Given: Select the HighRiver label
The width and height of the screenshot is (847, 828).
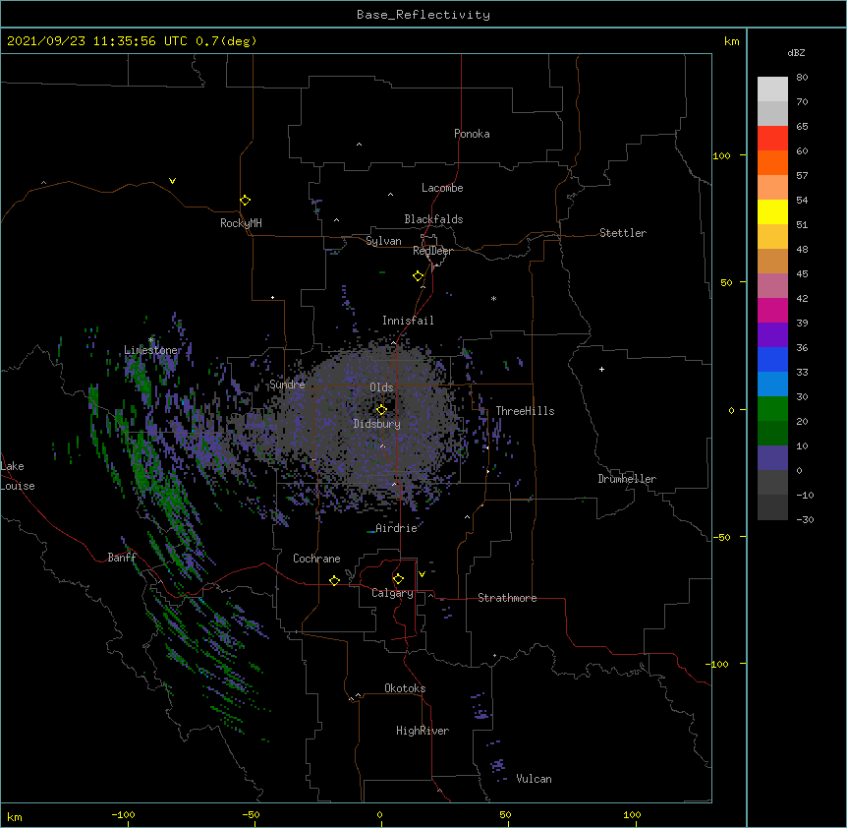Looking at the screenshot, I should click(x=423, y=731).
